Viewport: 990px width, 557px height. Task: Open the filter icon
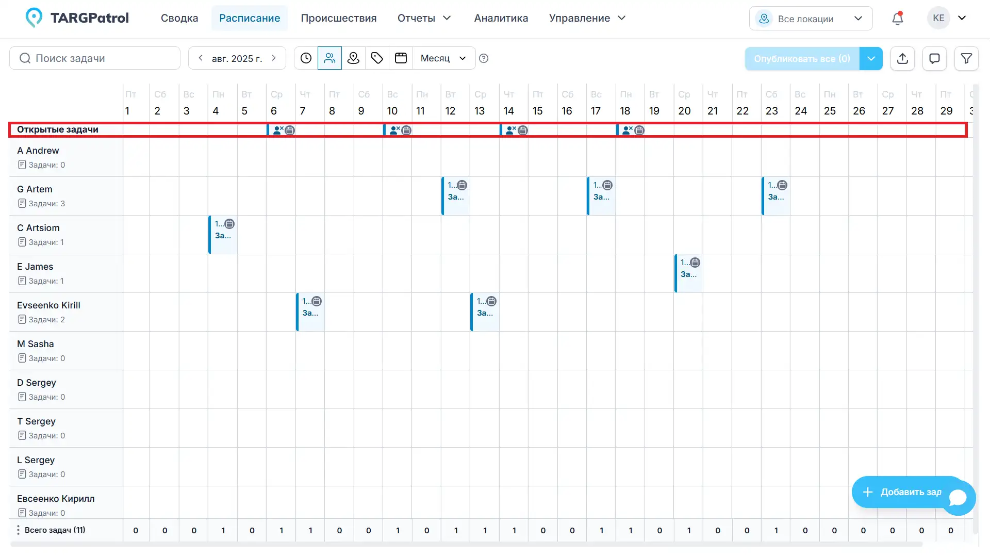coord(966,58)
